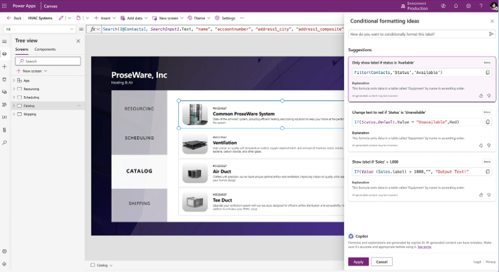The height and width of the screenshot is (272, 499).
Task: Open the virtual agent icon at rail bottom
Action: [4, 264]
